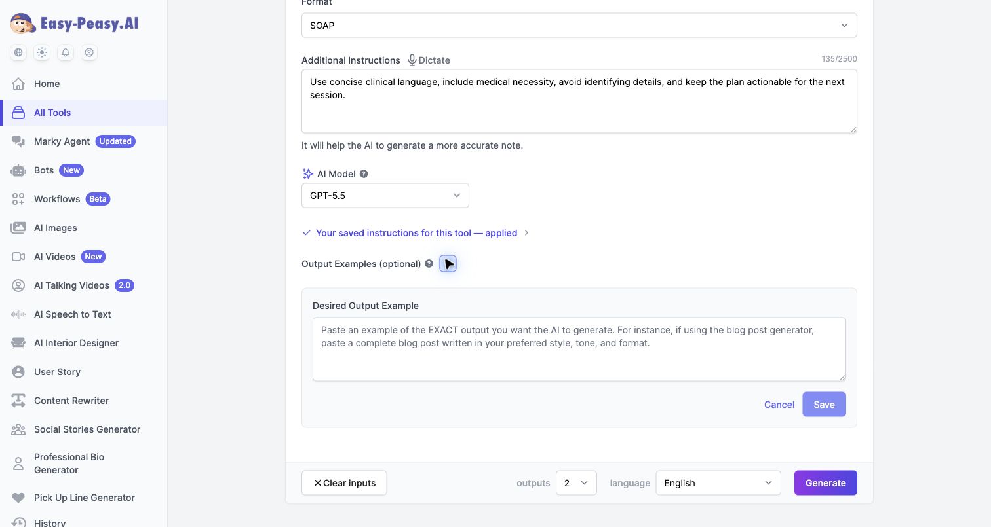The height and width of the screenshot is (527, 991).
Task: Click the User Story person icon
Action: click(18, 372)
